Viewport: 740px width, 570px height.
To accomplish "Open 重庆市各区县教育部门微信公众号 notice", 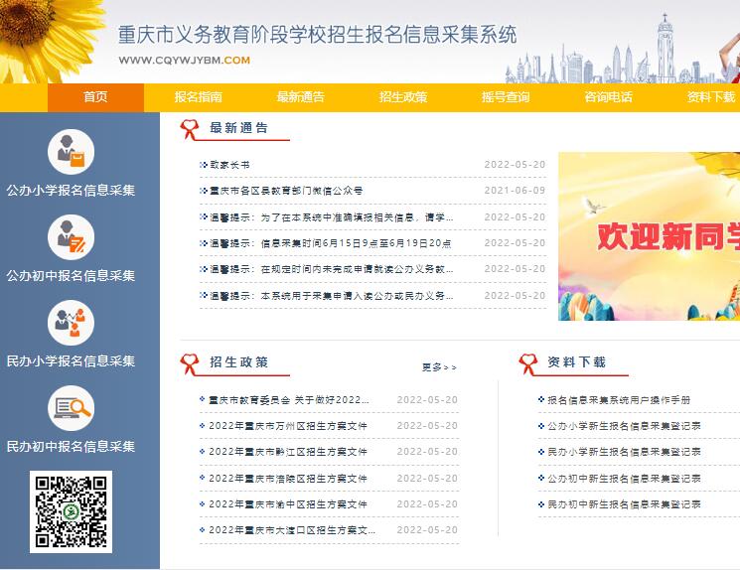I will tap(286, 191).
